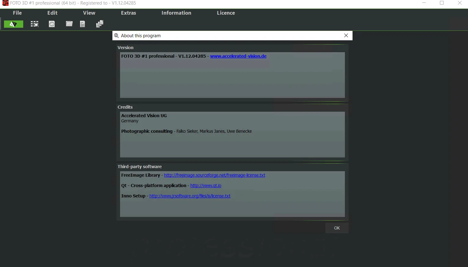Screen dimensions: 468x267
Task: Open the grid browser with magnifier icon
Action: tap(35, 24)
